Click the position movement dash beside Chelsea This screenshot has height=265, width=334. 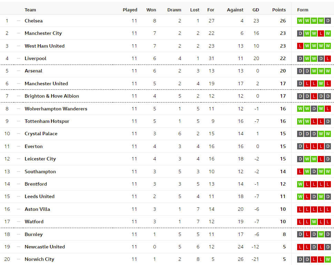(19, 21)
